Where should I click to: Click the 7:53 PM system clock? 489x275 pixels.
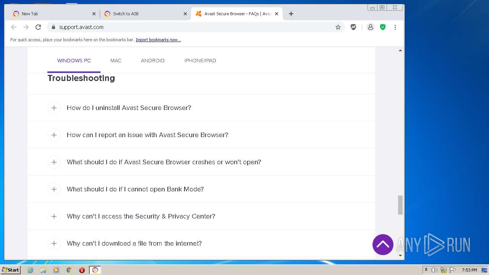pyautogui.click(x=469, y=270)
